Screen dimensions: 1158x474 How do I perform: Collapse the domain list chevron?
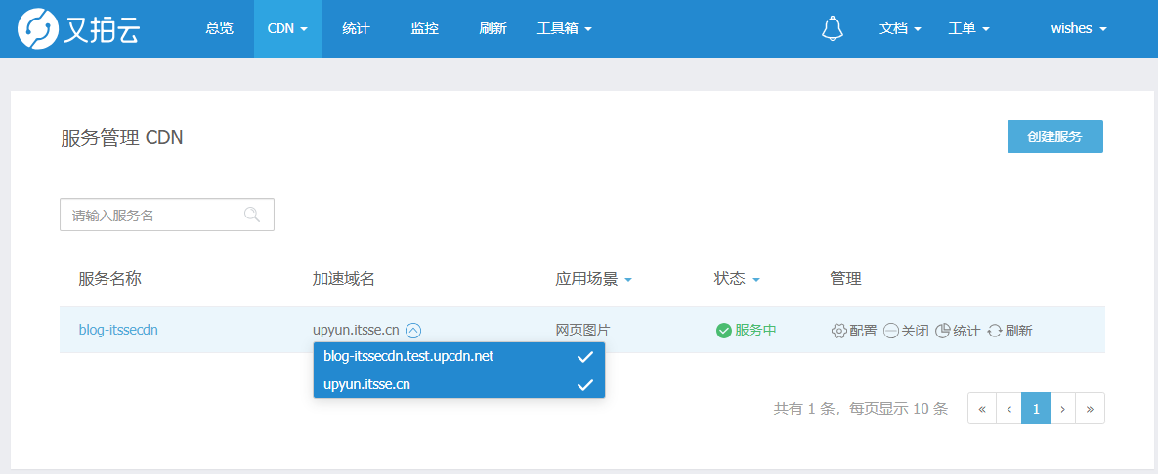click(413, 331)
